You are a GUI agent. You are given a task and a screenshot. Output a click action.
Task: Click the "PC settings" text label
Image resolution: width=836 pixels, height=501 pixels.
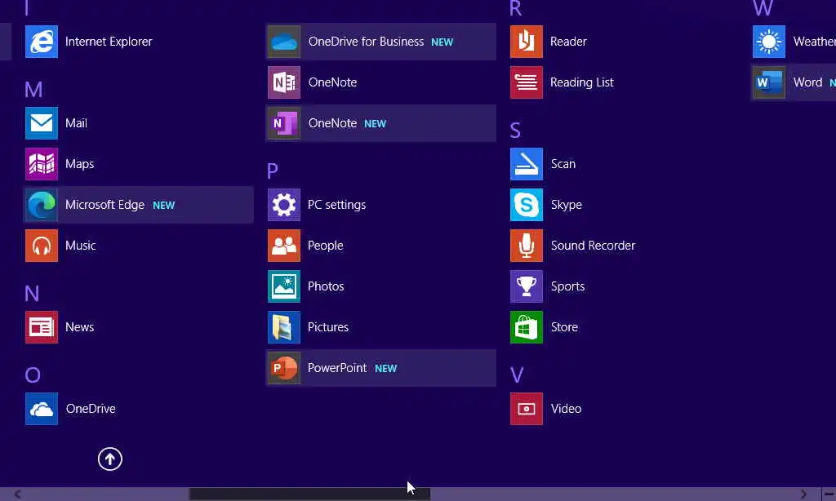(337, 205)
